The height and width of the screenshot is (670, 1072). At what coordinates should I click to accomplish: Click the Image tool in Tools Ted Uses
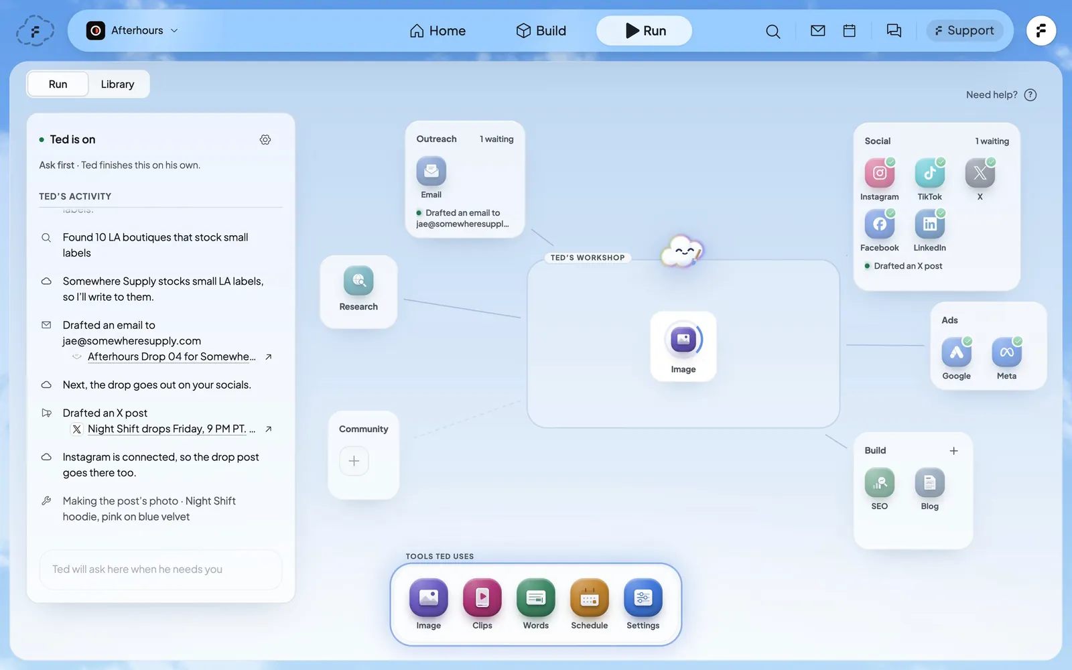pos(429,598)
